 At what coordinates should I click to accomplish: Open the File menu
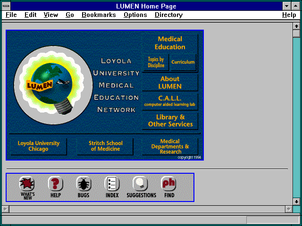(11, 15)
